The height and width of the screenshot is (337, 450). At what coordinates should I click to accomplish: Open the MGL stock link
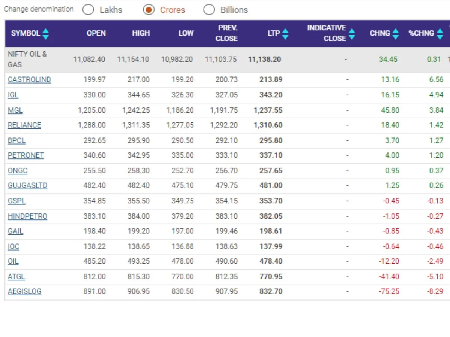(15, 110)
